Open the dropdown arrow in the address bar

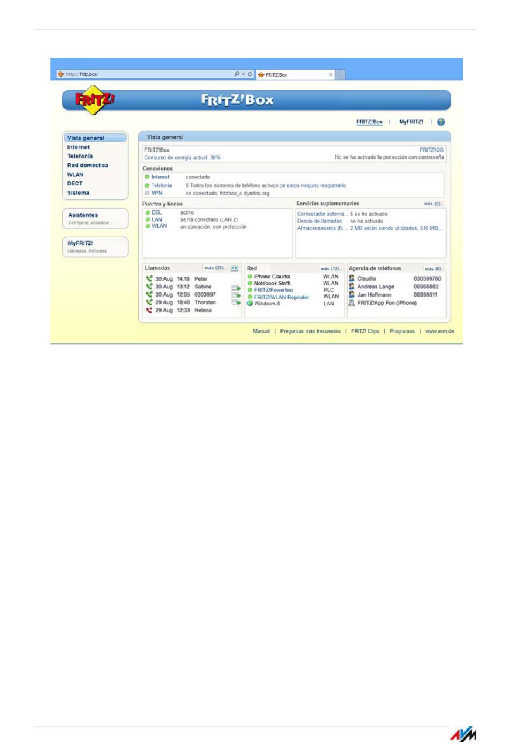[243, 74]
